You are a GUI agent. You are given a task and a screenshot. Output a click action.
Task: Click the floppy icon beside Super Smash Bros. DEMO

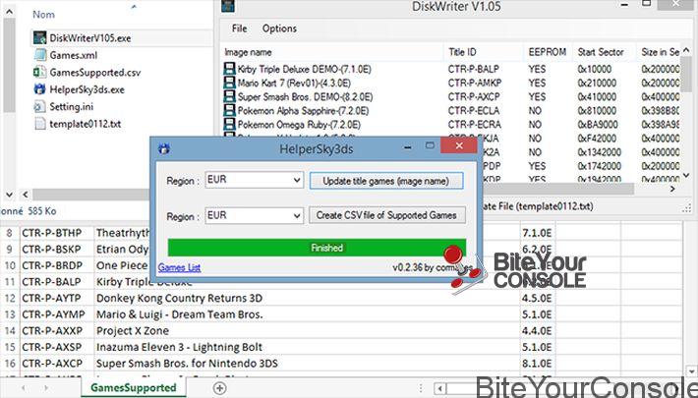tap(229, 96)
